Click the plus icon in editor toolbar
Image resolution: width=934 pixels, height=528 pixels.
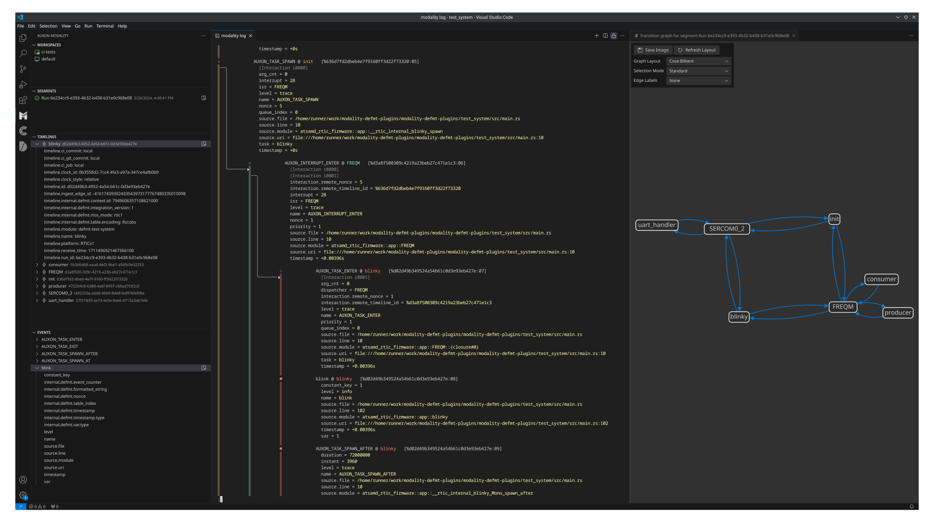597,36
